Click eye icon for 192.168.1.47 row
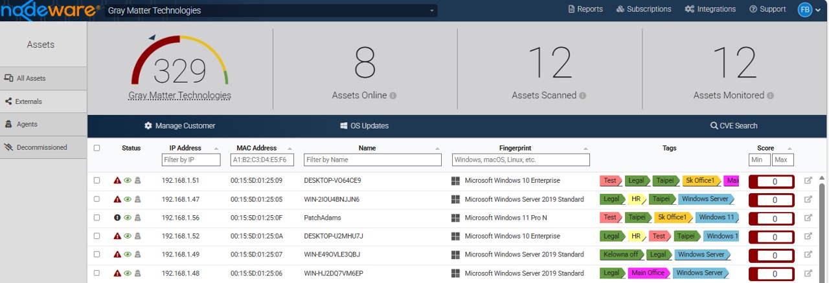Viewport: 829px width, 283px height. coord(128,200)
